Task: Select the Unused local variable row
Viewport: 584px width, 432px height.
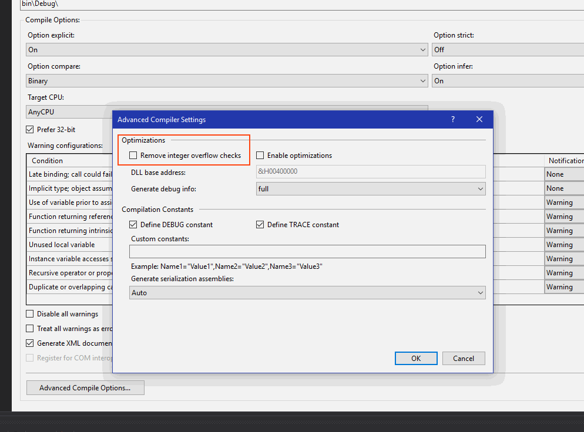Action: 70,245
